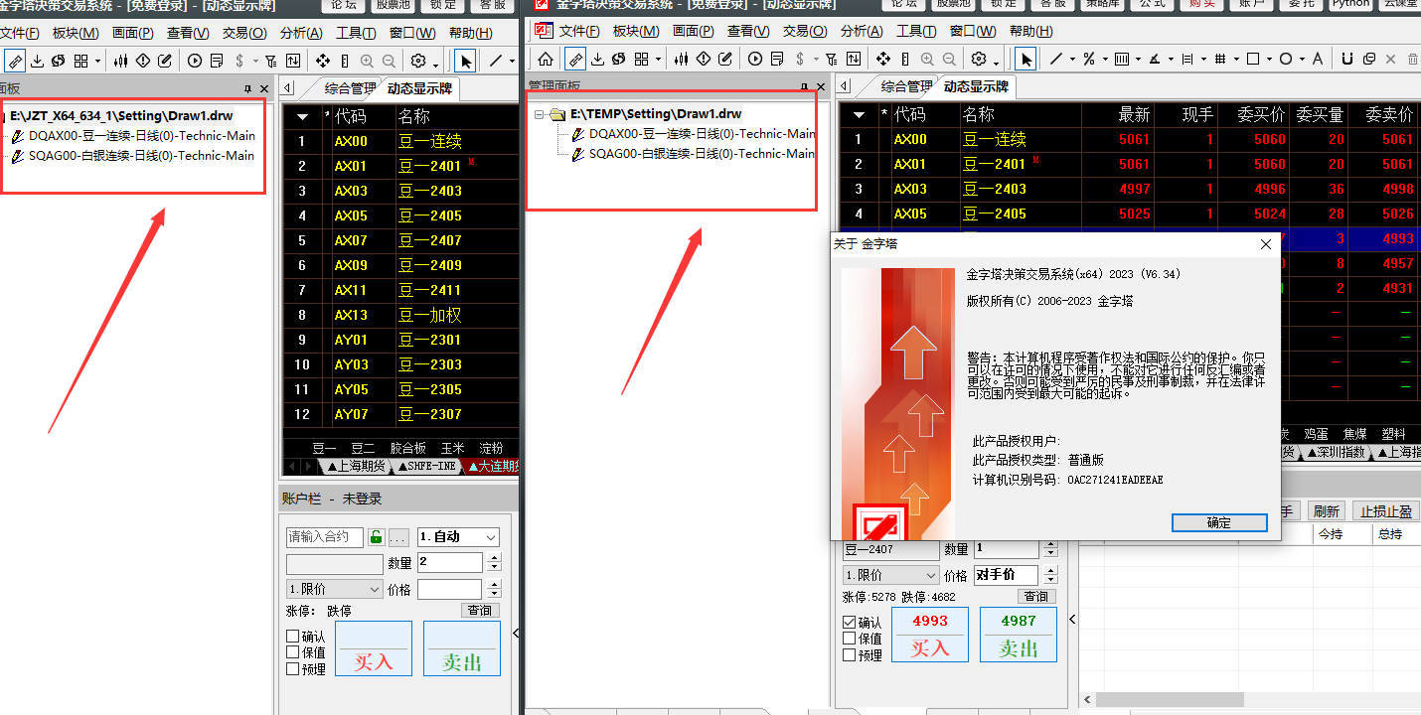Click the refresh swirl icon in left window toolbar
This screenshot has width=1421, height=715.
pyautogui.click(x=59, y=61)
